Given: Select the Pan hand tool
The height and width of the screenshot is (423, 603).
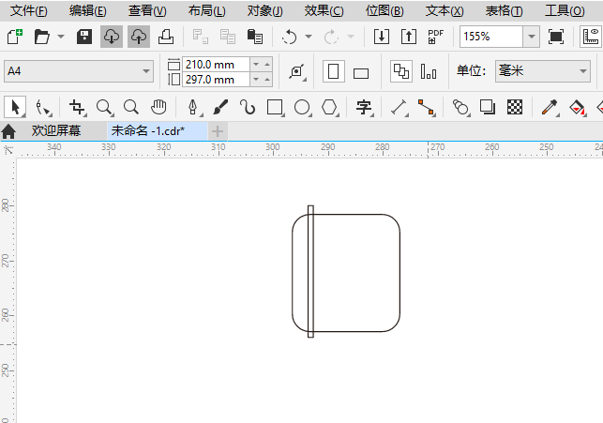Looking at the screenshot, I should 158,107.
